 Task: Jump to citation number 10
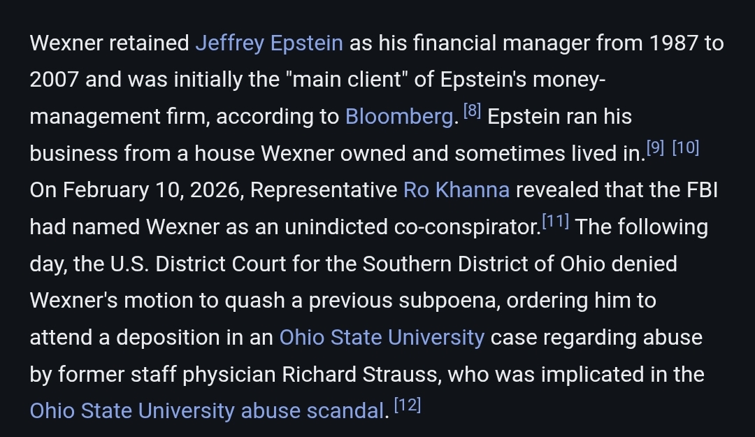click(686, 148)
